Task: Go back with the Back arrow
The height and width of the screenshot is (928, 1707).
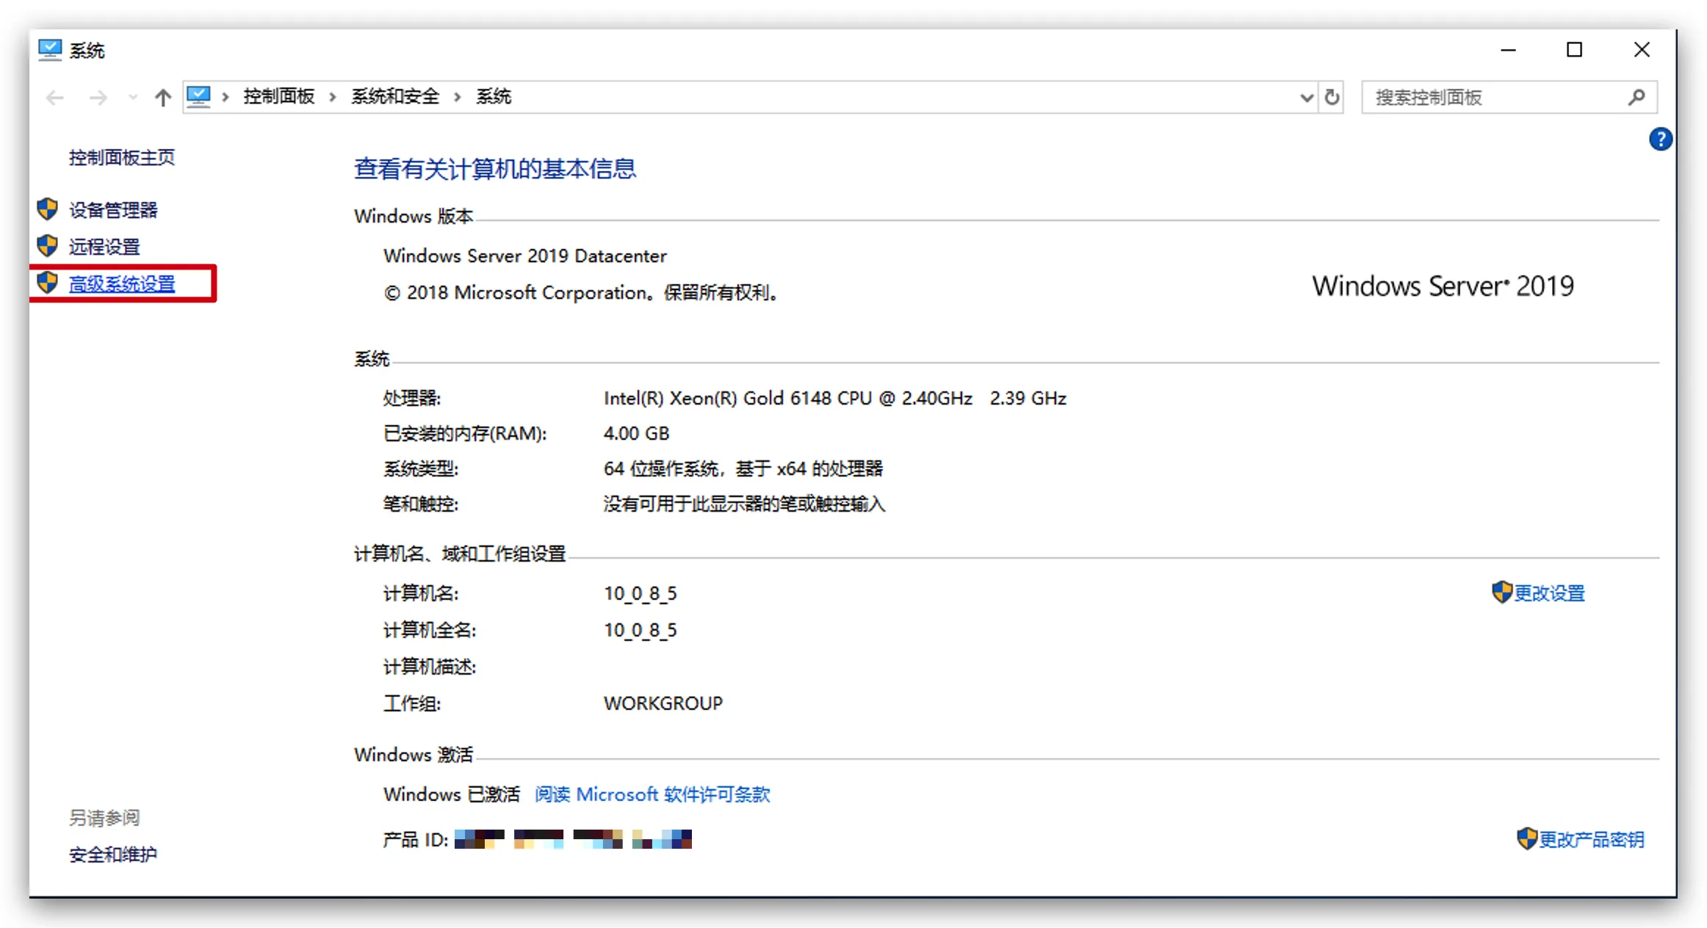Action: 55,98
